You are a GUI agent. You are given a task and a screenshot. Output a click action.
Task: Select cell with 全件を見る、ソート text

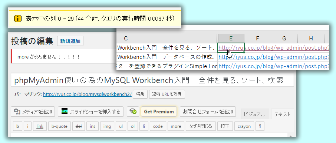[167, 48]
